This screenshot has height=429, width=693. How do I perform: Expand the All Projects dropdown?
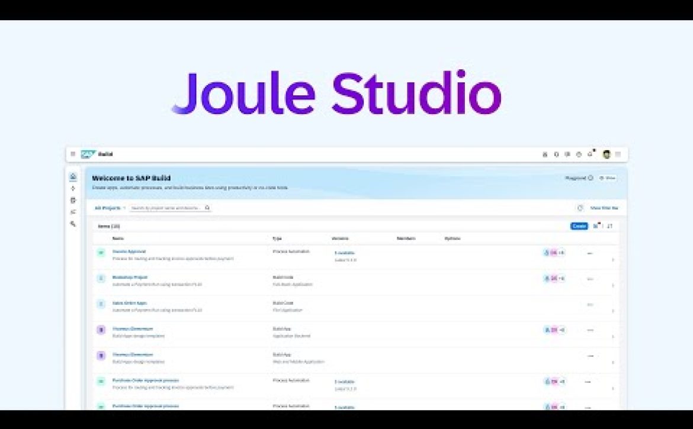110,208
